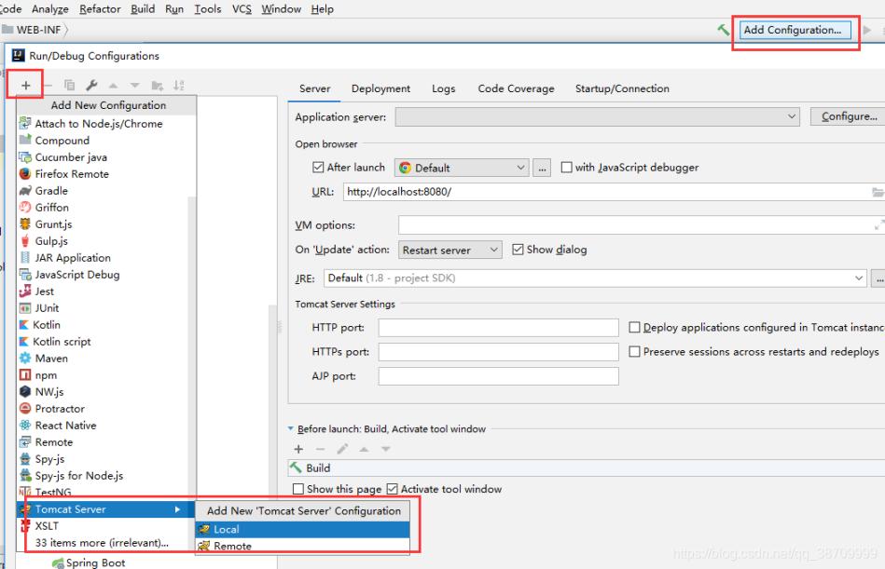Screen dimensions: 885x569
Task: Click the plus icon to add new configuration
Action: tap(26, 85)
